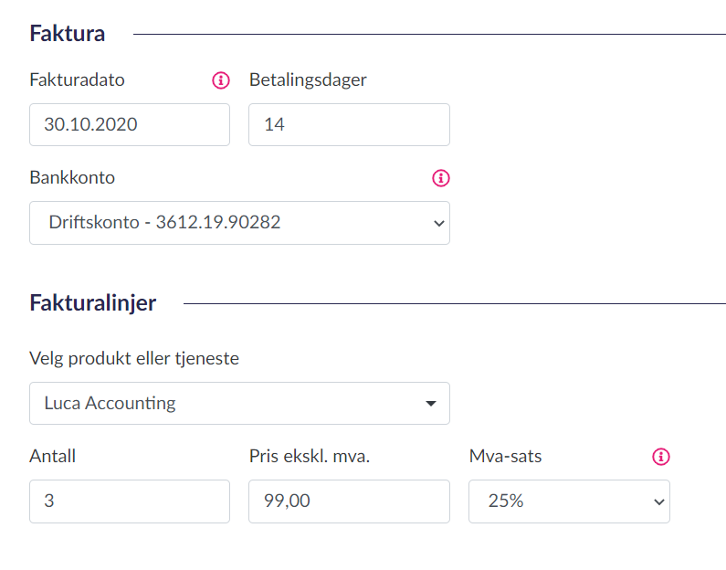The image size is (726, 570).
Task: Click the caret arrow of the product selector
Action: click(x=431, y=404)
